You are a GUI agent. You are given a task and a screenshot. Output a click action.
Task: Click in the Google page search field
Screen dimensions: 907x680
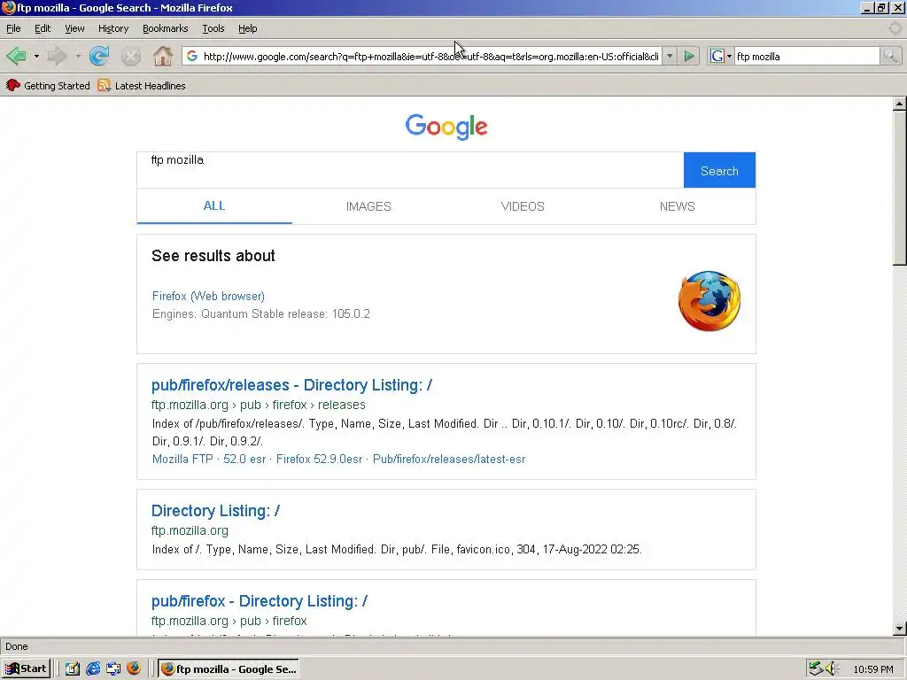pos(410,170)
